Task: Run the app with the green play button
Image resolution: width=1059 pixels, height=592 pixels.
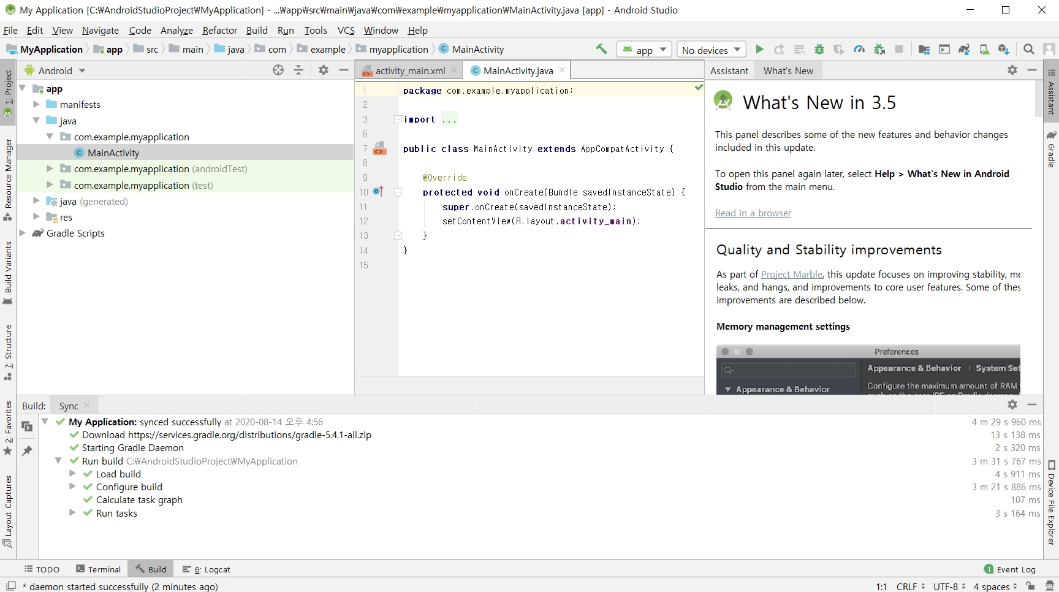Action: 759,50
